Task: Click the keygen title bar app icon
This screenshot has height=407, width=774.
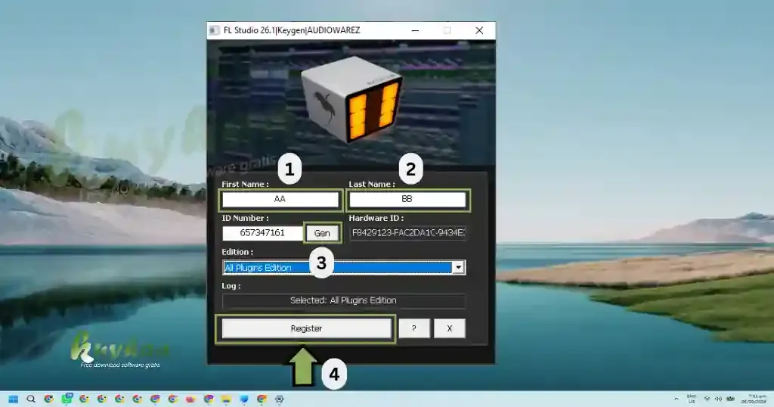Action: pos(214,30)
